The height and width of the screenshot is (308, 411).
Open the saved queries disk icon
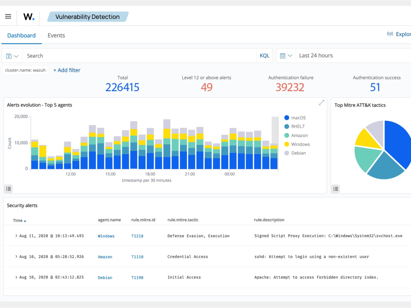tap(9, 56)
